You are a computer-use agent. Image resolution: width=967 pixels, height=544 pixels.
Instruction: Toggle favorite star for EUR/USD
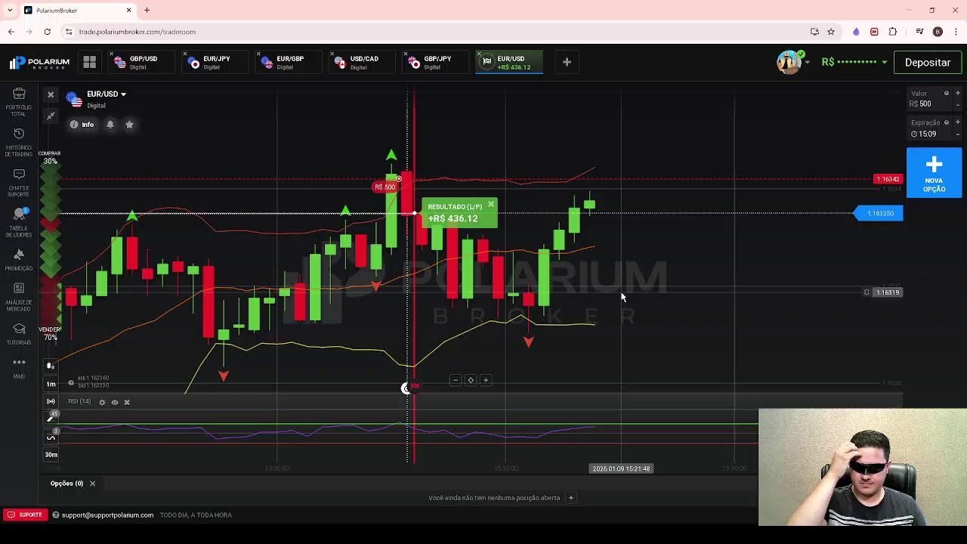[x=130, y=124]
